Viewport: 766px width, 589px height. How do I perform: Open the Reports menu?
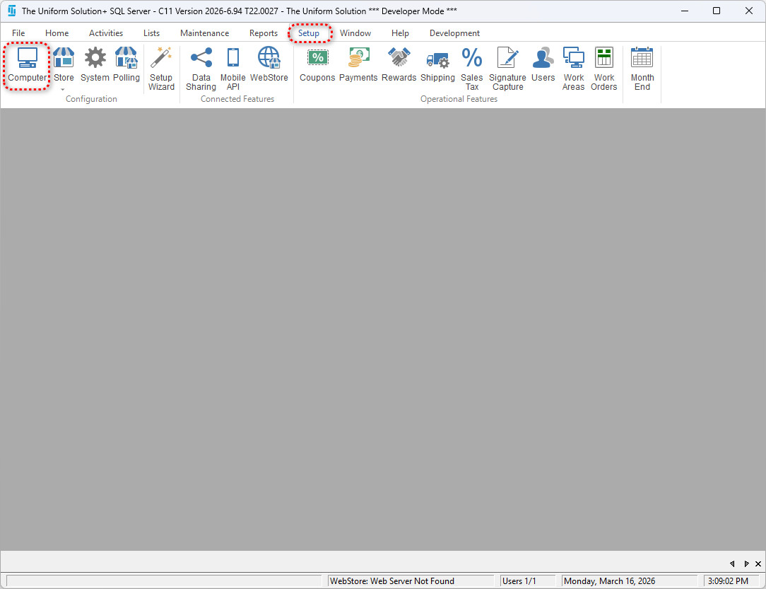tap(263, 33)
